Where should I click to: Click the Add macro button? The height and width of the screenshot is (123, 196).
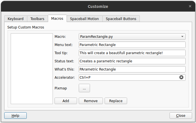66,101
